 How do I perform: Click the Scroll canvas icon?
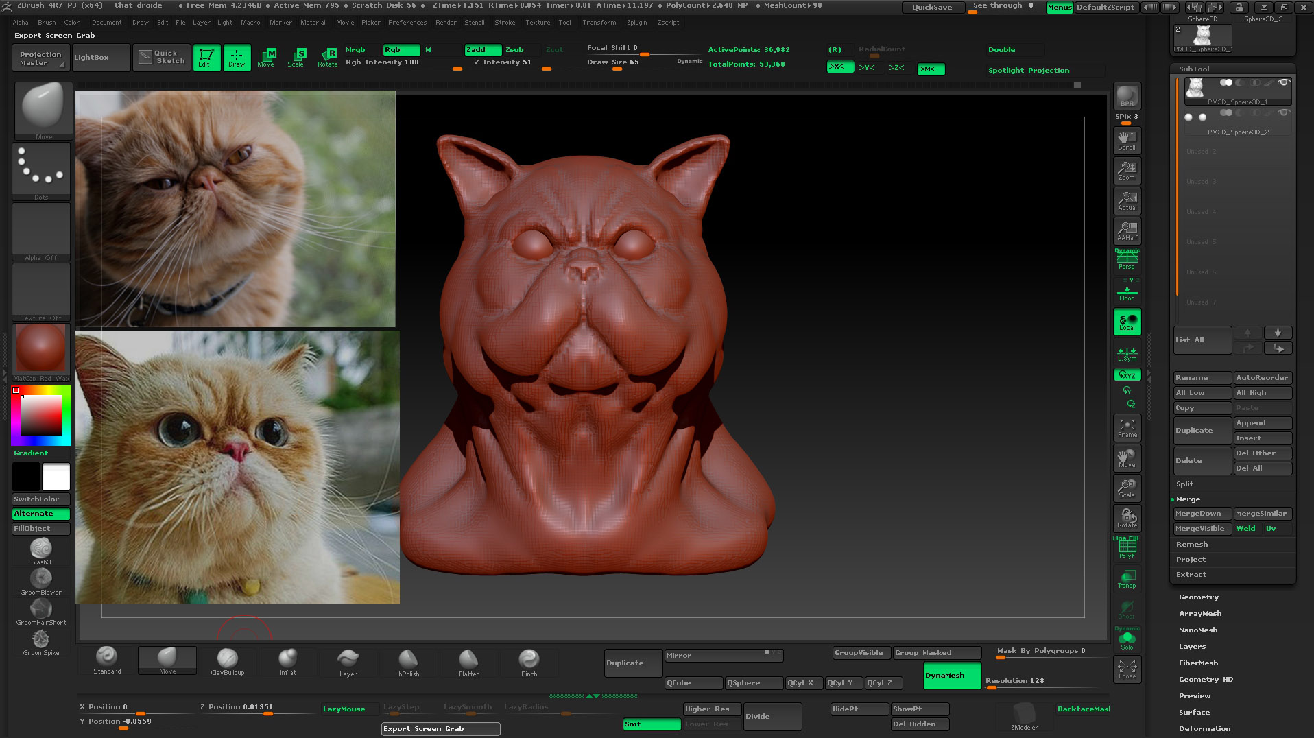tap(1127, 140)
